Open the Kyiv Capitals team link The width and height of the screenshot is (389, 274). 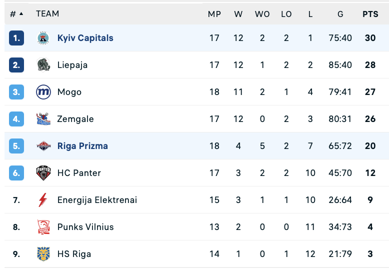[85, 38]
